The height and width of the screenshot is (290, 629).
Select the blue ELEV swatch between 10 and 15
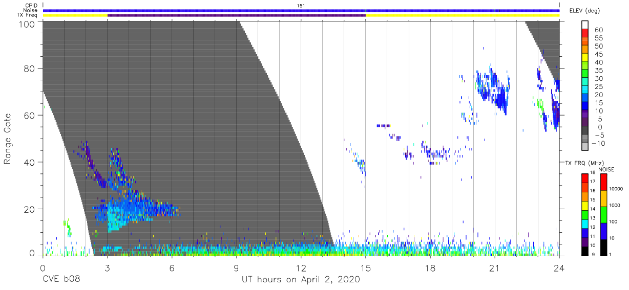(584, 106)
